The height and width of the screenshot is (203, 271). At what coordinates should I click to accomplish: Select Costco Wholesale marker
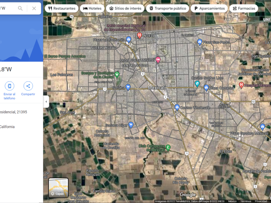click(177, 107)
